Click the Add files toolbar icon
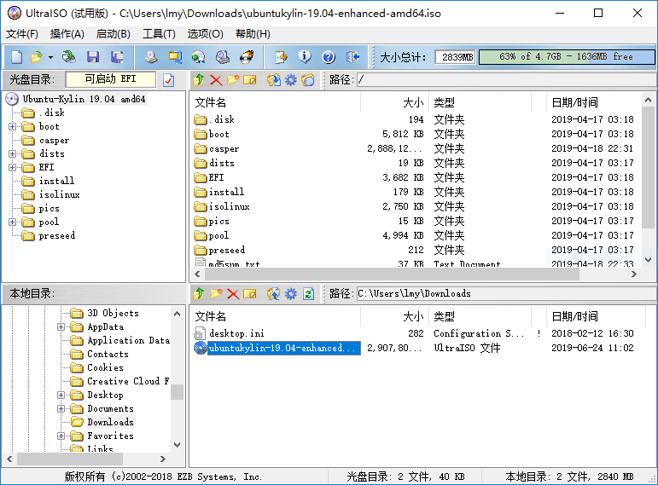Screen dimensions: 658x485 click(281, 57)
